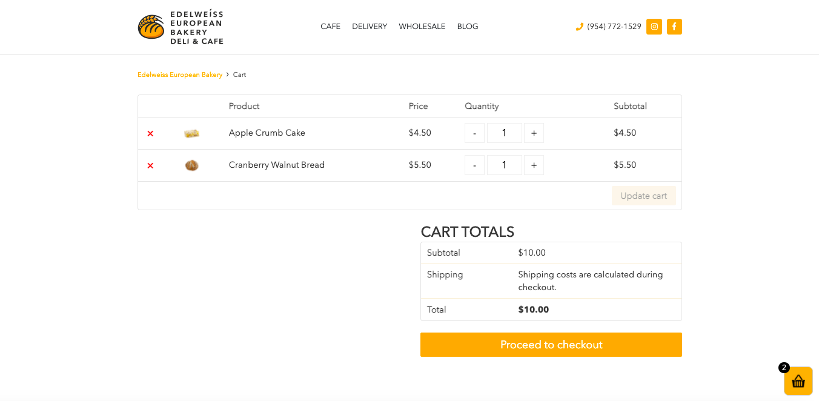Open Apple Crumb Cake product thumbnail
The image size is (819, 401).
[x=191, y=133]
